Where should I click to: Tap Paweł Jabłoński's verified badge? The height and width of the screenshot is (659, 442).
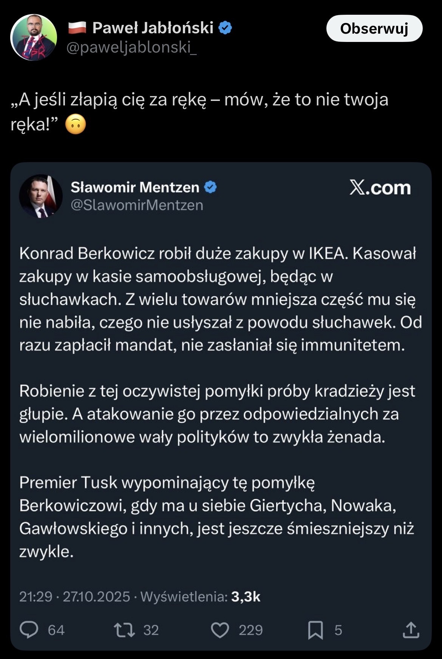(226, 28)
